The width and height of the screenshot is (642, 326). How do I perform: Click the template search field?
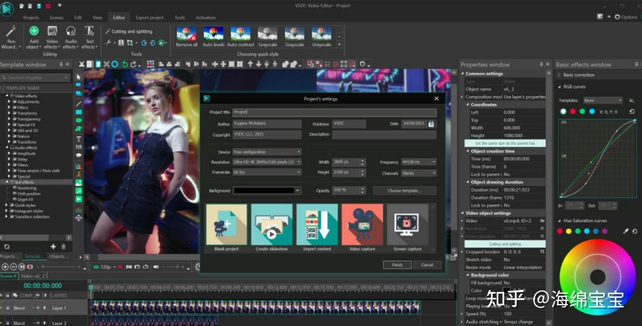click(x=35, y=78)
